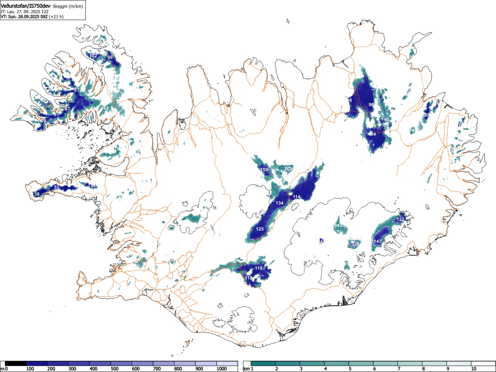The height and width of the screenshot is (372, 496).
Task: Click the 147 visibility value label
Action: pyautogui.click(x=378, y=241)
